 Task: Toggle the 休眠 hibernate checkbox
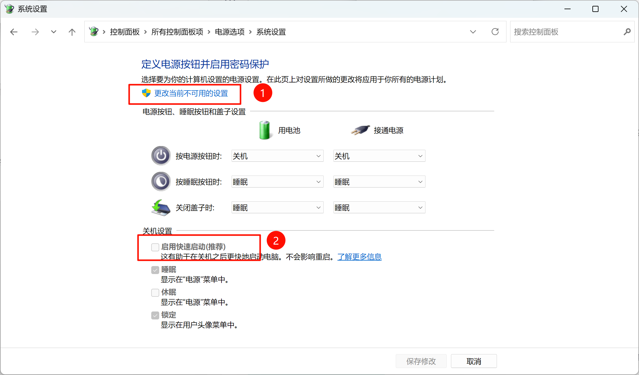pos(155,292)
